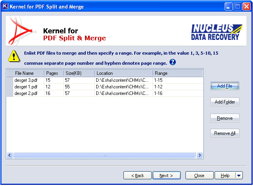Image resolution: width=253 pixels, height=186 pixels.
Task: Click the Add File button
Action: coord(225,86)
